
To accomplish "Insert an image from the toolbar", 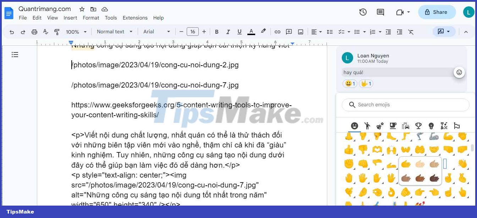I will pos(300,32).
